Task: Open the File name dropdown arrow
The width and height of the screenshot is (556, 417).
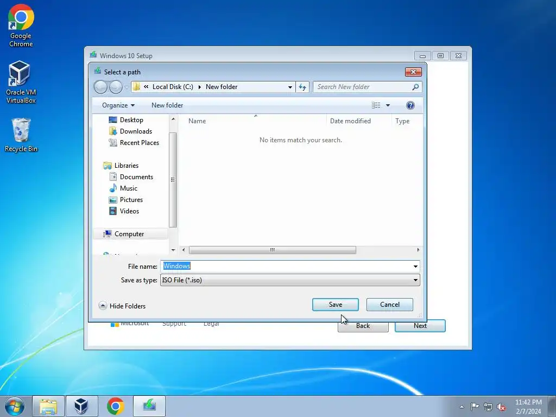Action: coord(415,266)
